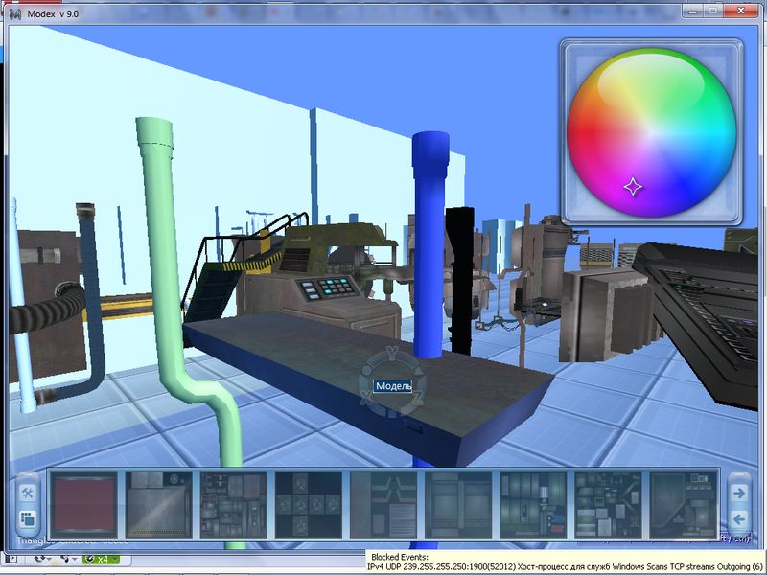The height and width of the screenshot is (575, 767).
Task: Click the Blocked Events notification text
Action: [x=401, y=556]
